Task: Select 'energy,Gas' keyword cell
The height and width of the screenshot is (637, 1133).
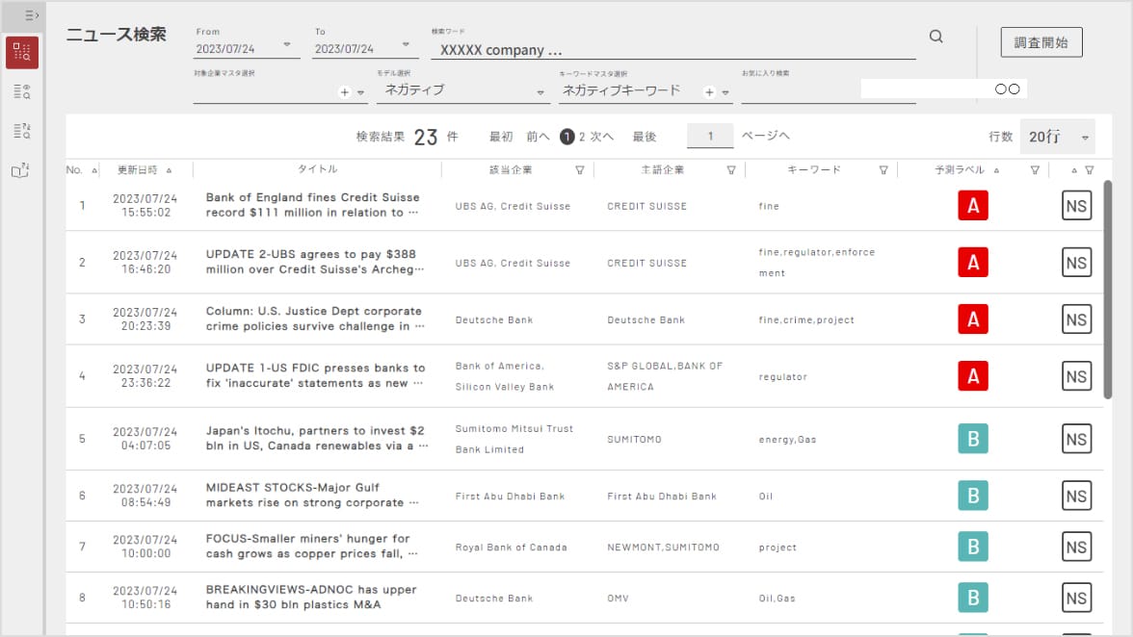Action: 788,440
